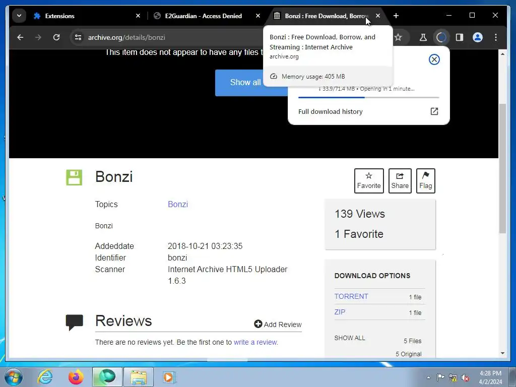Go forward one page
Image resolution: width=516 pixels, height=387 pixels.
tap(38, 37)
